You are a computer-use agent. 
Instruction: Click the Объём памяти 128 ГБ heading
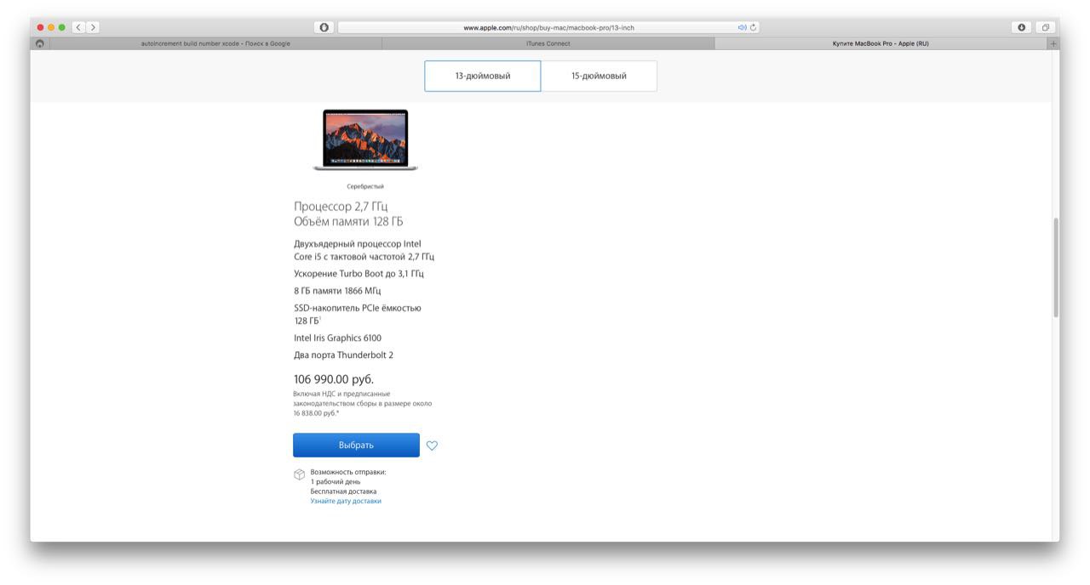[348, 222]
